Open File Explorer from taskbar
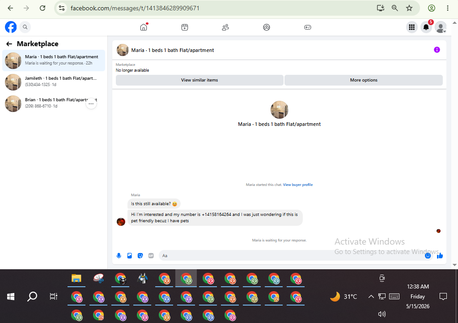The width and height of the screenshot is (458, 323). click(x=76, y=278)
